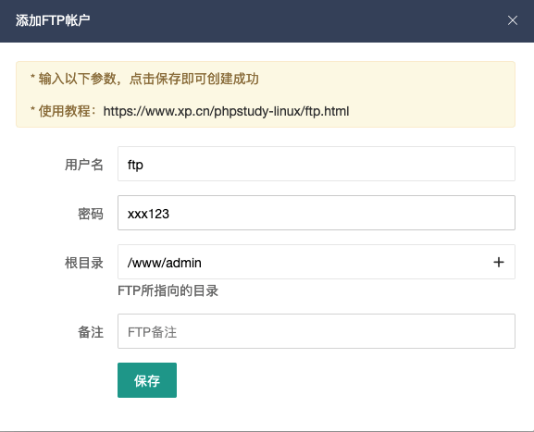Open the phpstudy-linux ftp.html tutorial link

pyautogui.click(x=226, y=111)
